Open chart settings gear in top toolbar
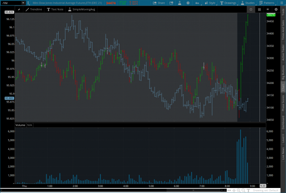The height and width of the screenshot is (193, 286). [x=188, y=3]
